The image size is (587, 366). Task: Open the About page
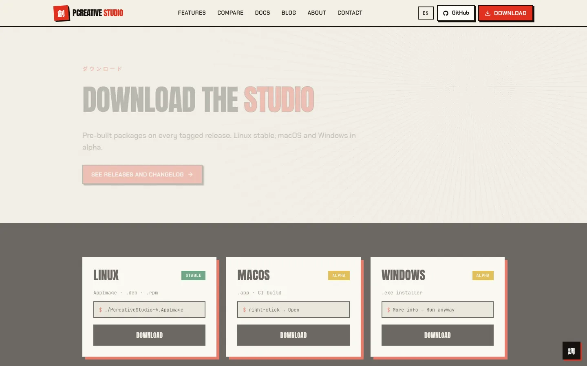pyautogui.click(x=317, y=13)
